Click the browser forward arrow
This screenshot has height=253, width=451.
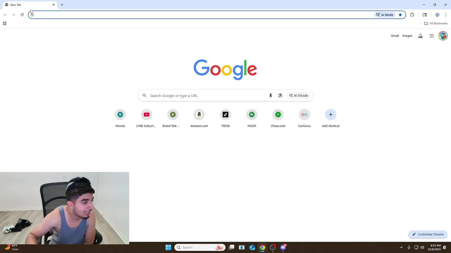coord(13,15)
